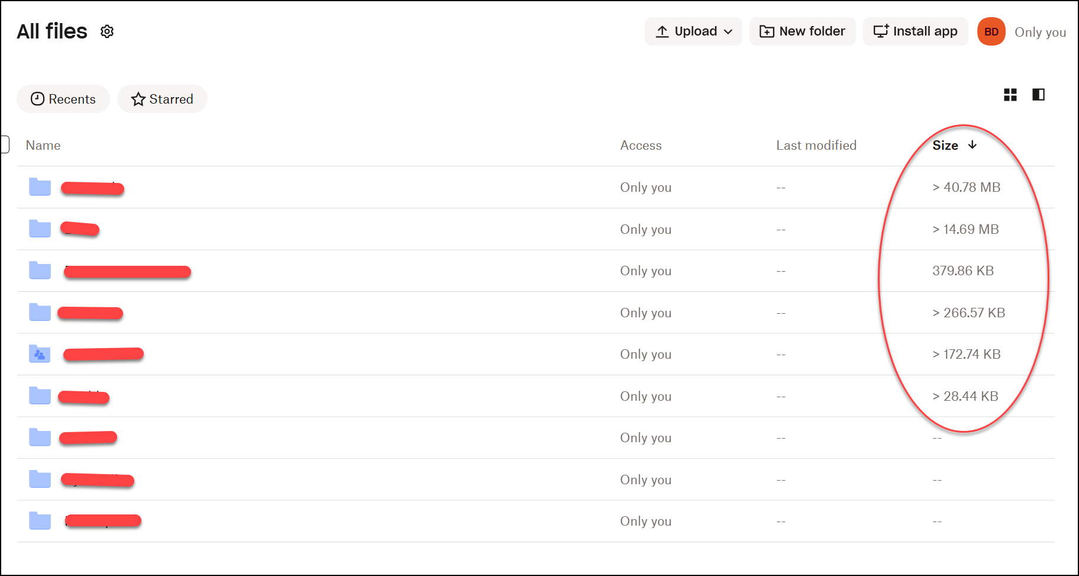
Task: Toggle the details side panel icon
Action: (x=1038, y=95)
